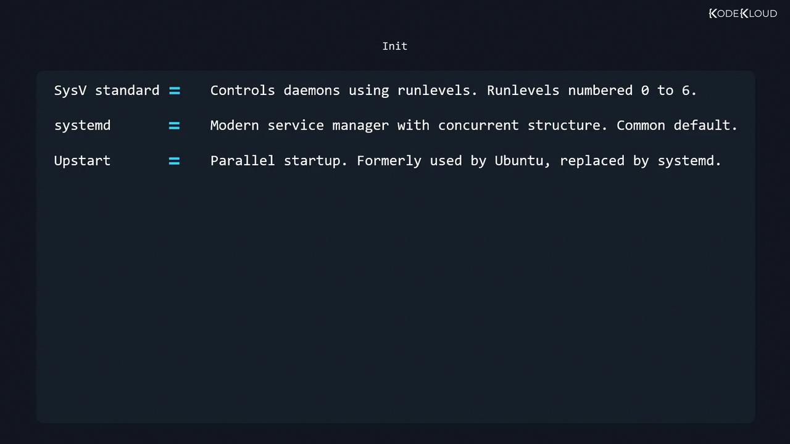The width and height of the screenshot is (790, 444).
Task: Click 'replaced by systemd.' phrase
Action: click(x=640, y=161)
